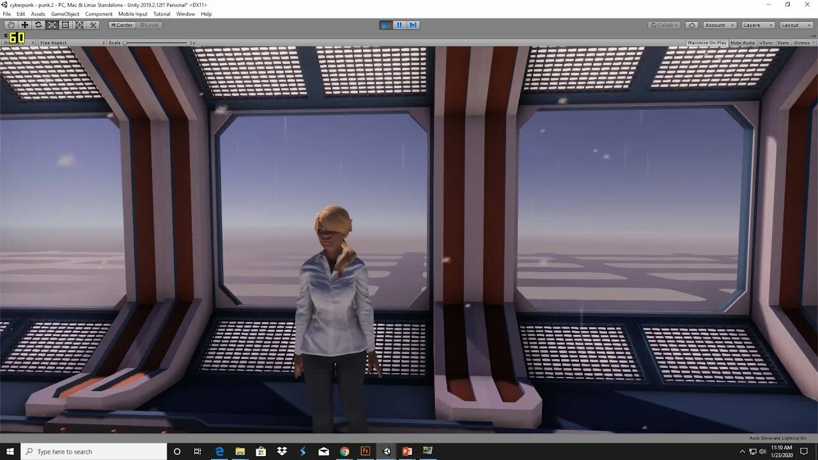Open the Windows Start menu

(x=10, y=451)
